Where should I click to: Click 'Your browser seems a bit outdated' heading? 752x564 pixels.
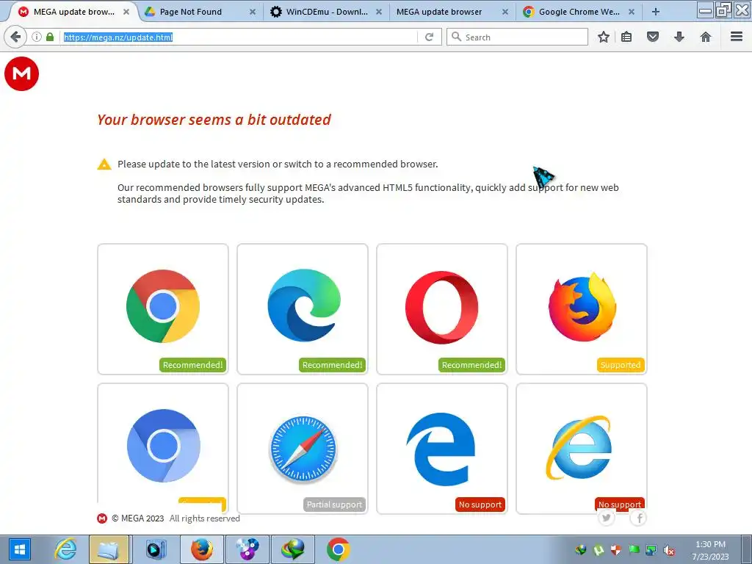(214, 120)
